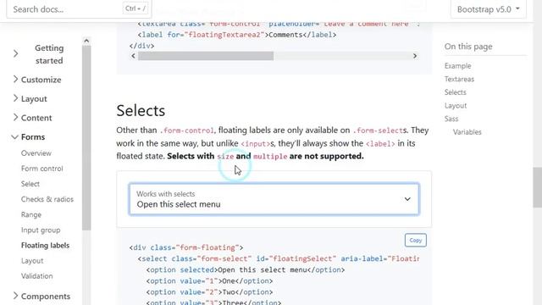Open the Components sidebar section
Image resolution: width=542 pixels, height=305 pixels.
pos(46,297)
